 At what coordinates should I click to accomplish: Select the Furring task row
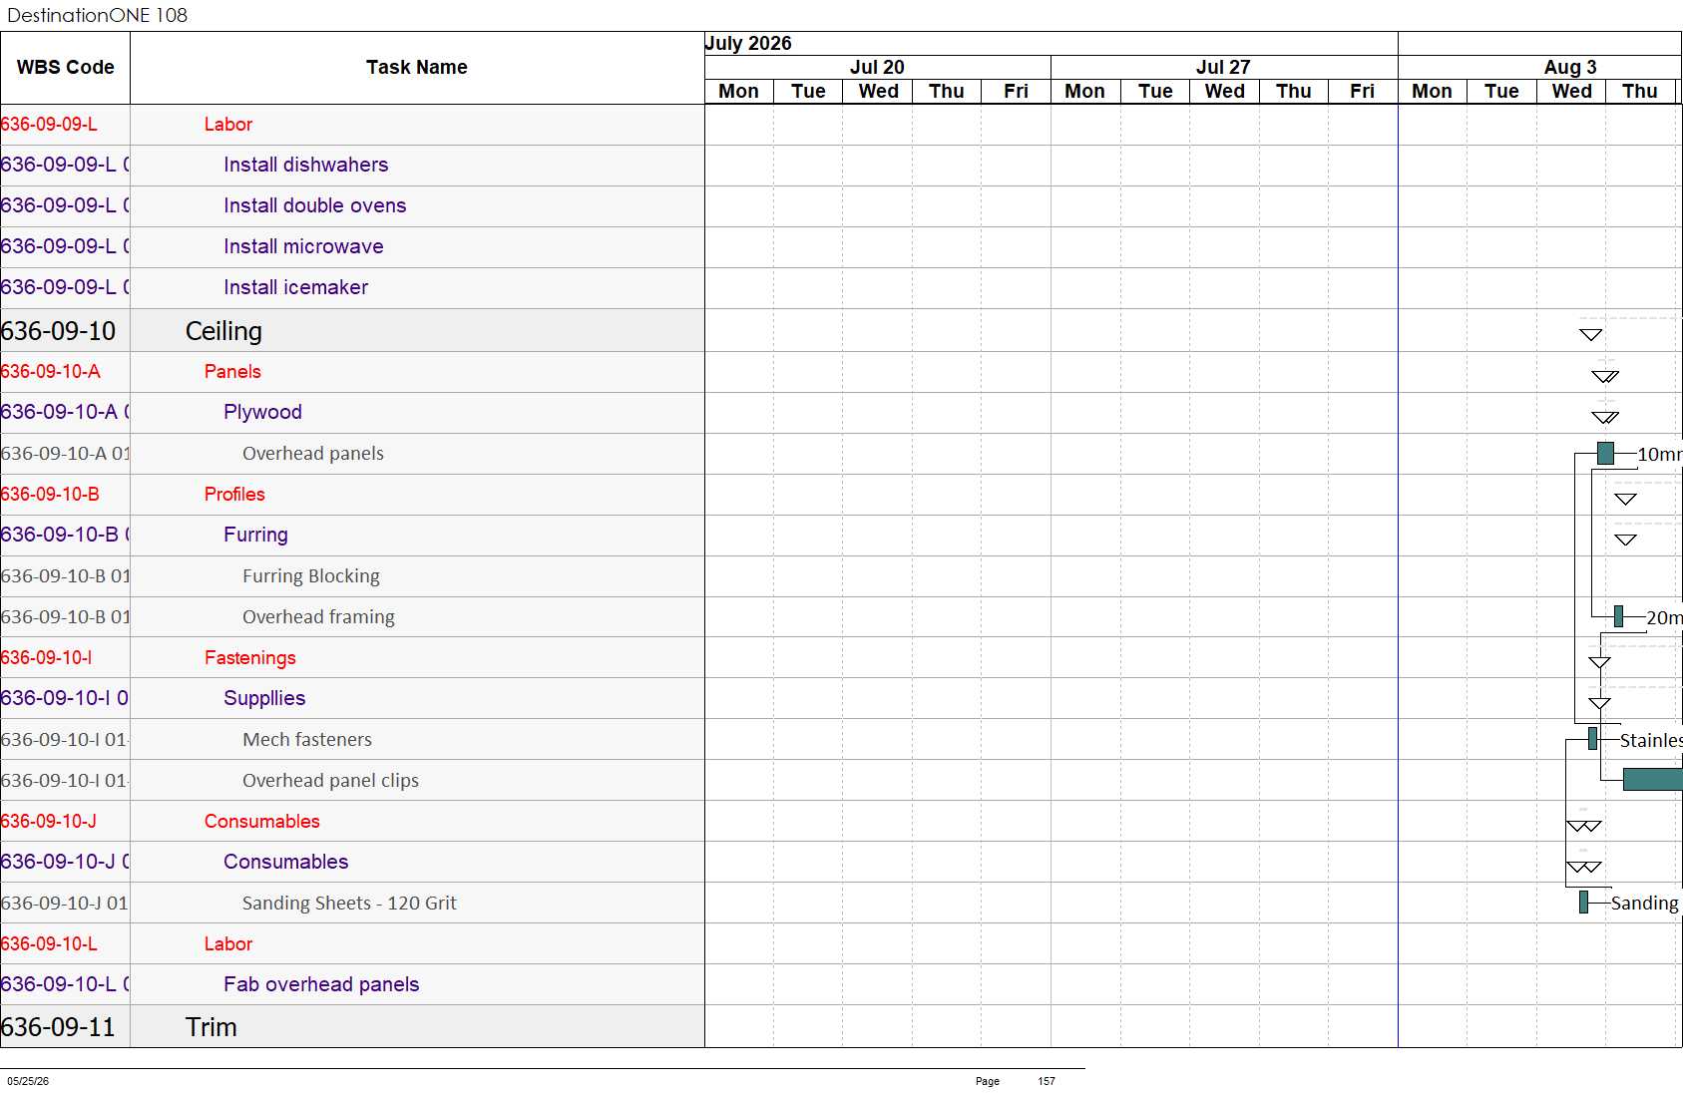point(352,536)
